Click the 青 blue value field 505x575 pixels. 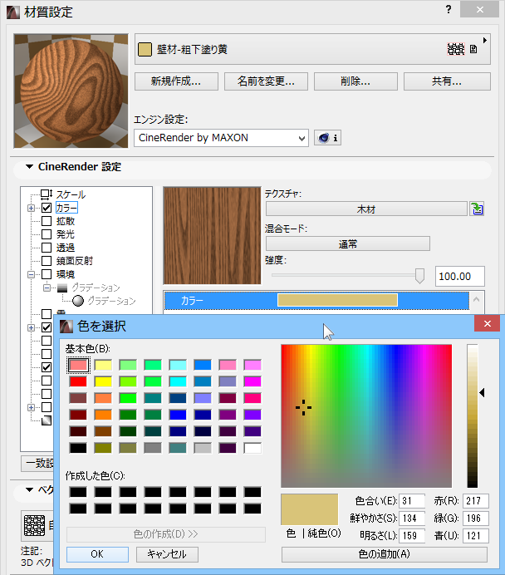coord(476,536)
